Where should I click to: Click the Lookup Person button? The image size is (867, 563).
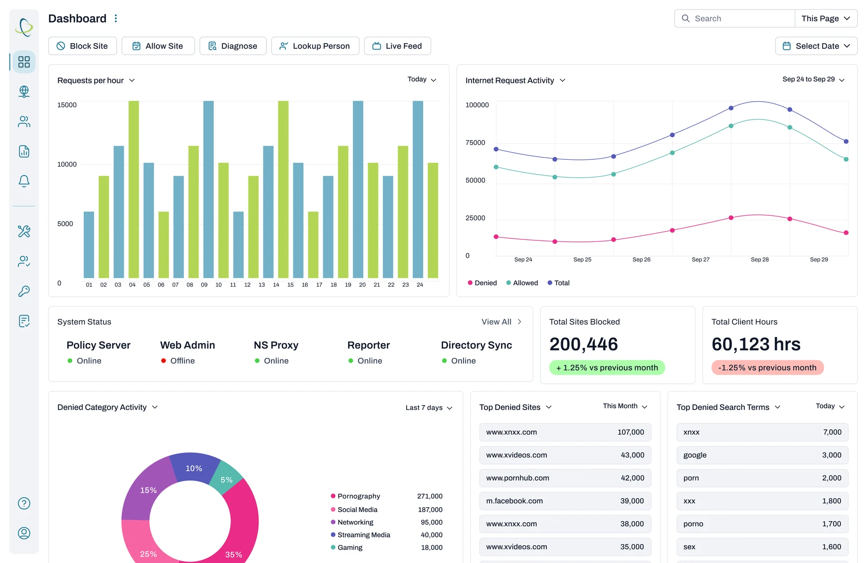tap(315, 46)
